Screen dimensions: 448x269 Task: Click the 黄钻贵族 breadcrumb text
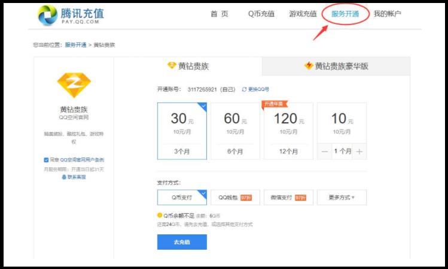pyautogui.click(x=104, y=45)
